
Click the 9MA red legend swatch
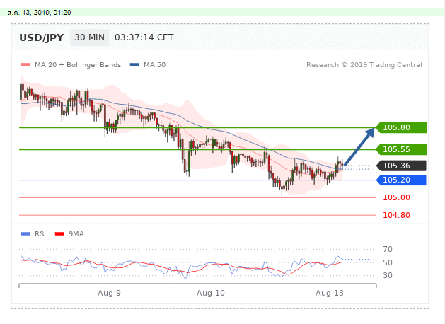point(59,233)
